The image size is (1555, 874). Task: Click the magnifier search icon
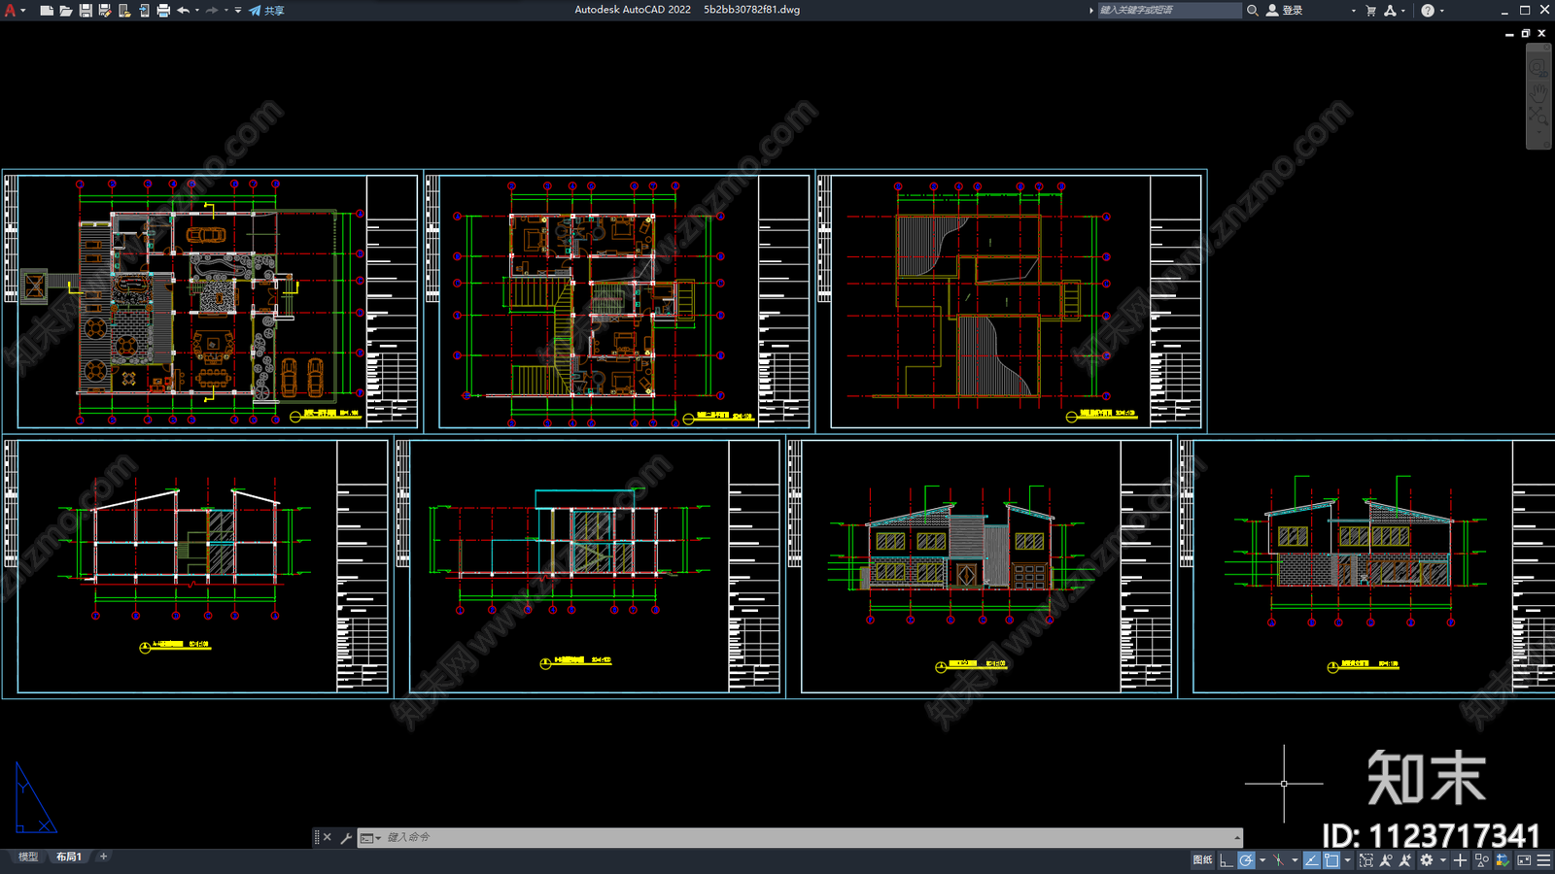(1253, 10)
